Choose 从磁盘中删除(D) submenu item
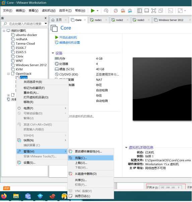Viewport: 192px width, 202px height. pyautogui.click(x=91, y=174)
